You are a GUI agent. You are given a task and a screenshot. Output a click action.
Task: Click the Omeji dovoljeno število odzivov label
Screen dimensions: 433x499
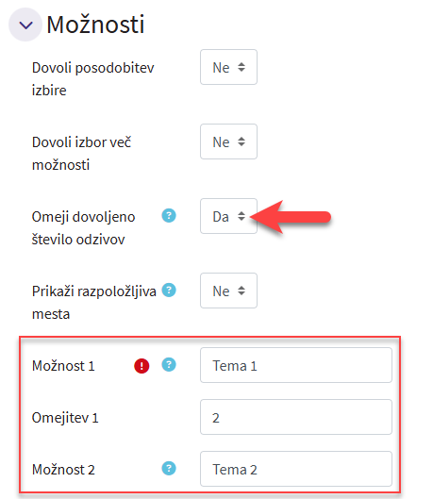pyautogui.click(x=83, y=228)
